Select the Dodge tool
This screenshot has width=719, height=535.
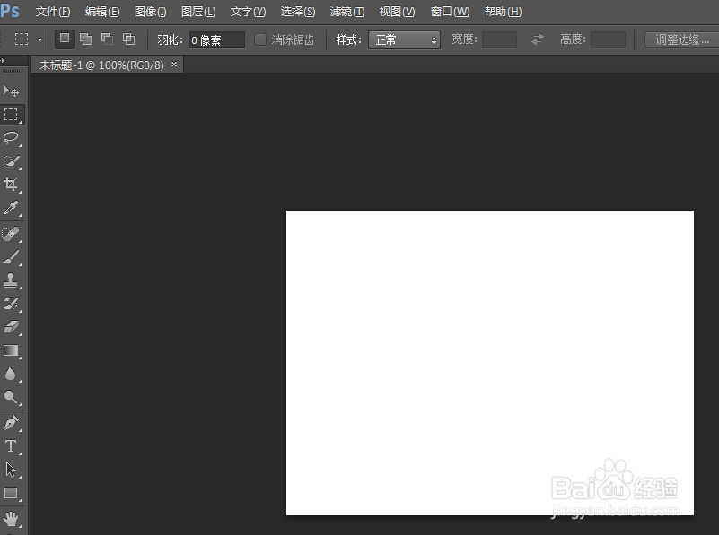[x=11, y=397]
